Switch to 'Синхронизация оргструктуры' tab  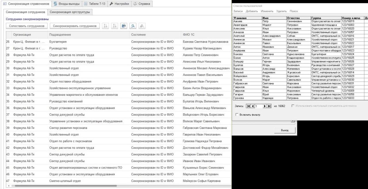[x=70, y=12]
